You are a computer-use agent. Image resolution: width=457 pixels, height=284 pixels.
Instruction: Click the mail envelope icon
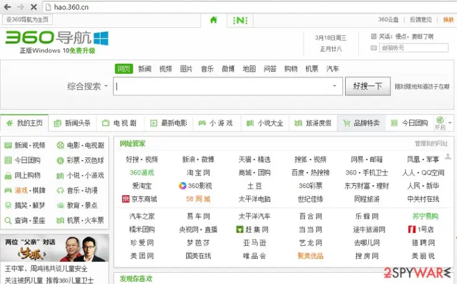point(374,48)
